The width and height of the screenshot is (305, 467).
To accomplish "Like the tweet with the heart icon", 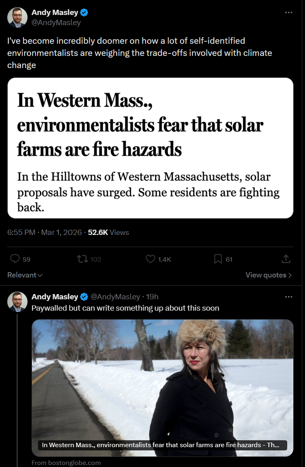I will 150,259.
